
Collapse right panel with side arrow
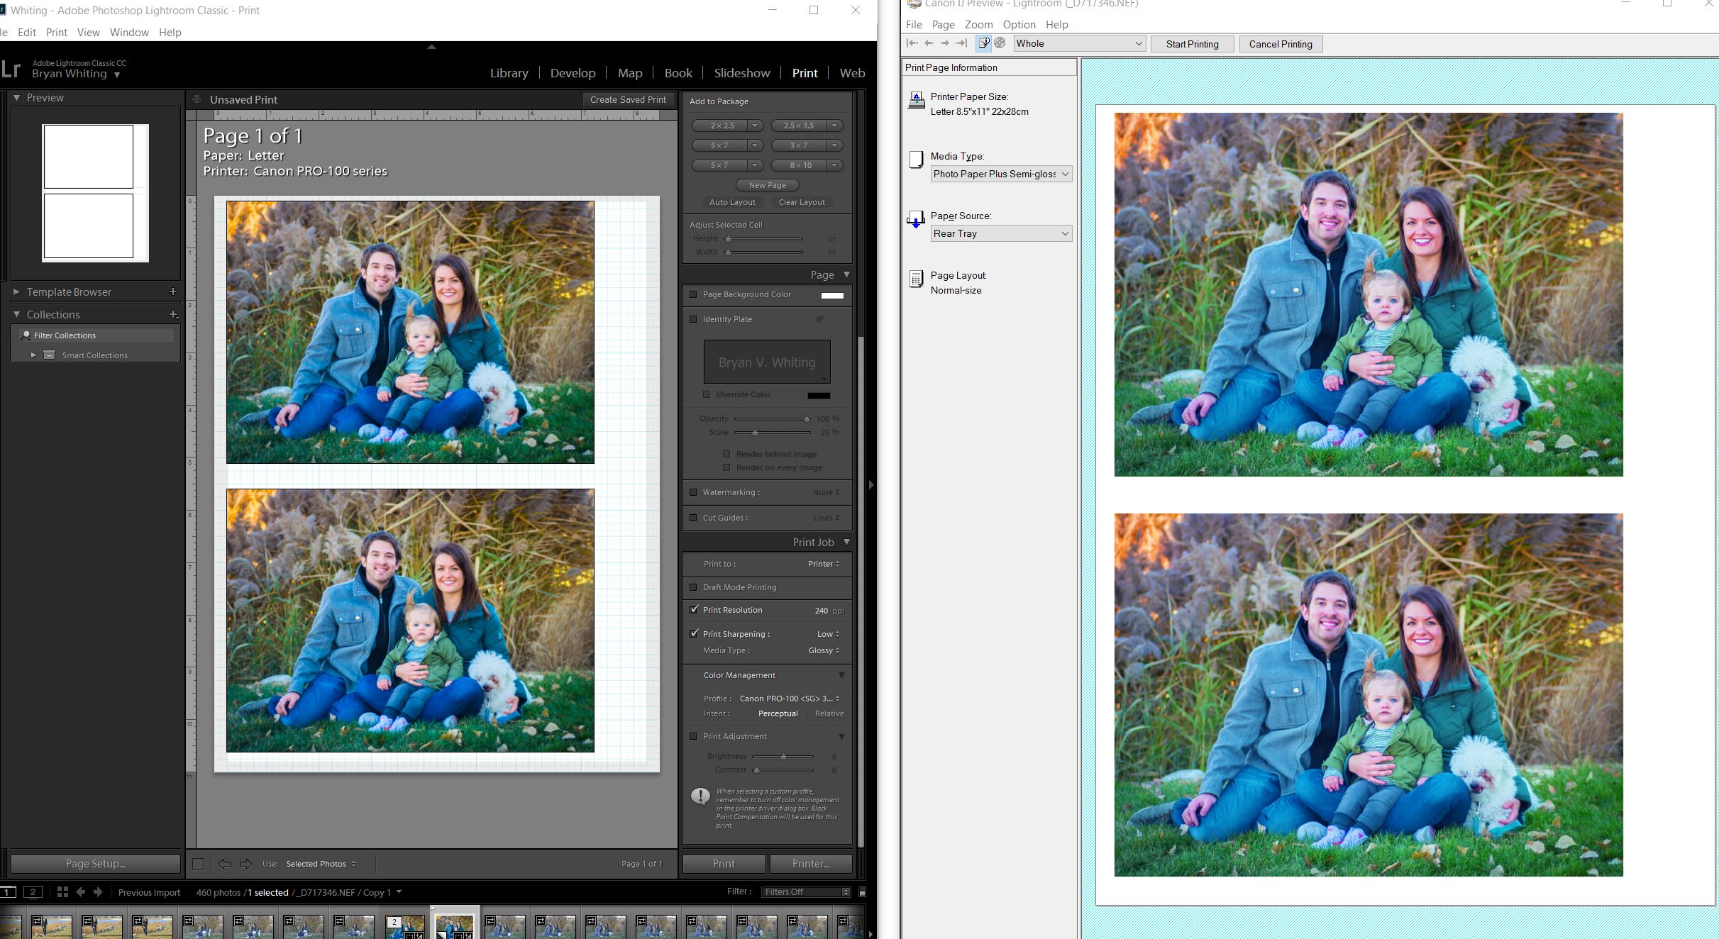click(871, 484)
